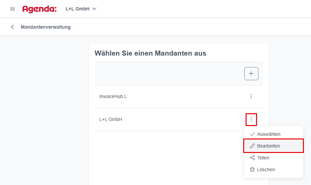Open three-dot menu for InvoiceHub L
The width and height of the screenshot is (311, 185).
click(x=251, y=96)
